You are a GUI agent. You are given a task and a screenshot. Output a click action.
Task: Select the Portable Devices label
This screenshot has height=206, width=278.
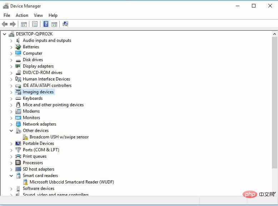[38, 143]
